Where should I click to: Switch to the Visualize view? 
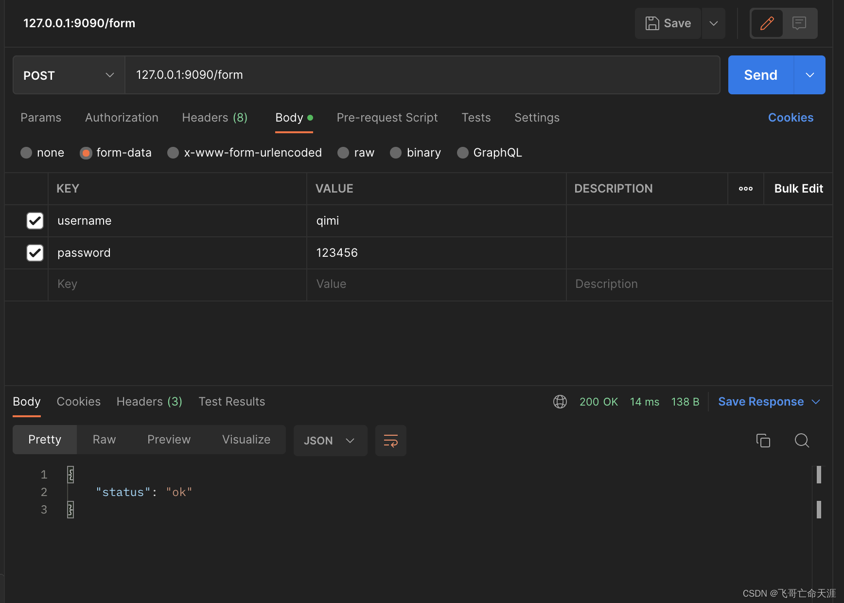(246, 440)
